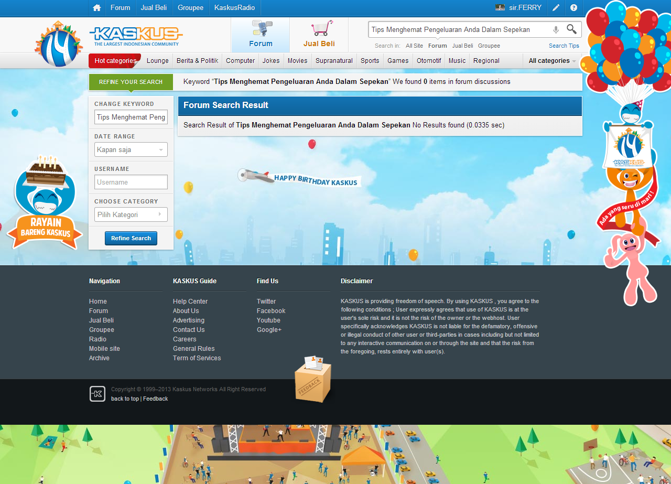
Task: Click the Change Keyword input field
Action: coord(131,117)
